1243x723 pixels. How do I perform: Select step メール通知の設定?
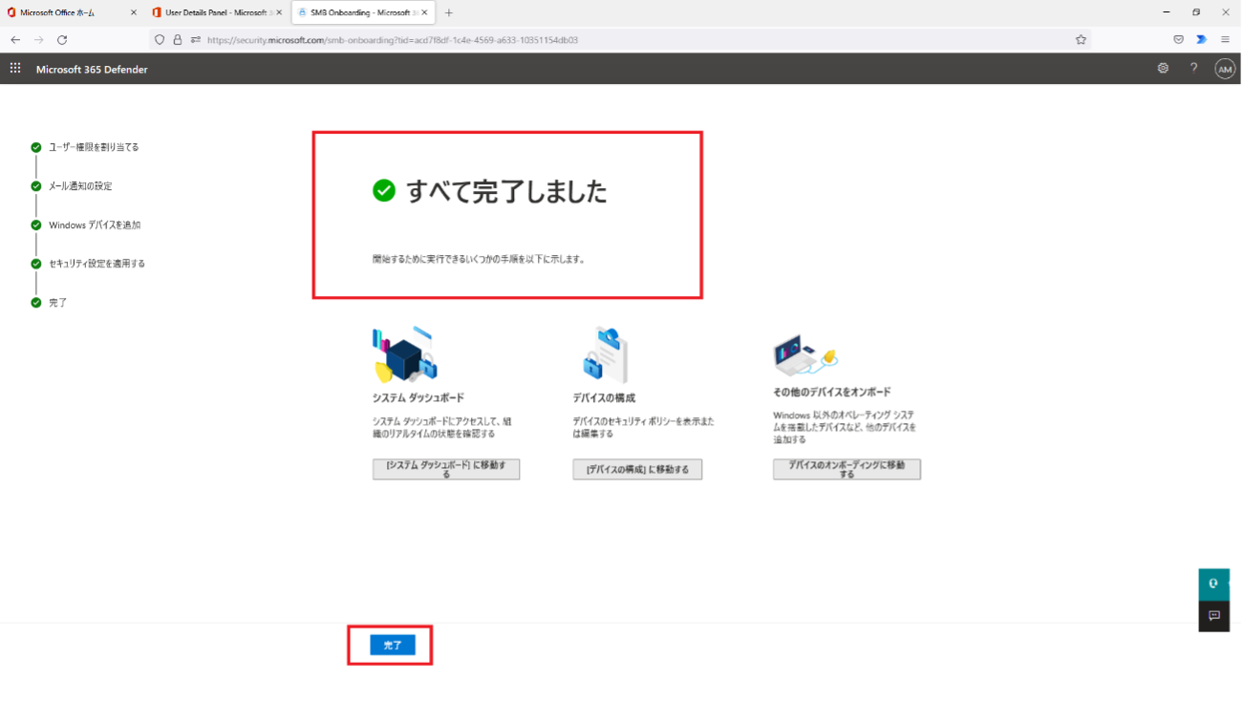pyautogui.click(x=80, y=186)
